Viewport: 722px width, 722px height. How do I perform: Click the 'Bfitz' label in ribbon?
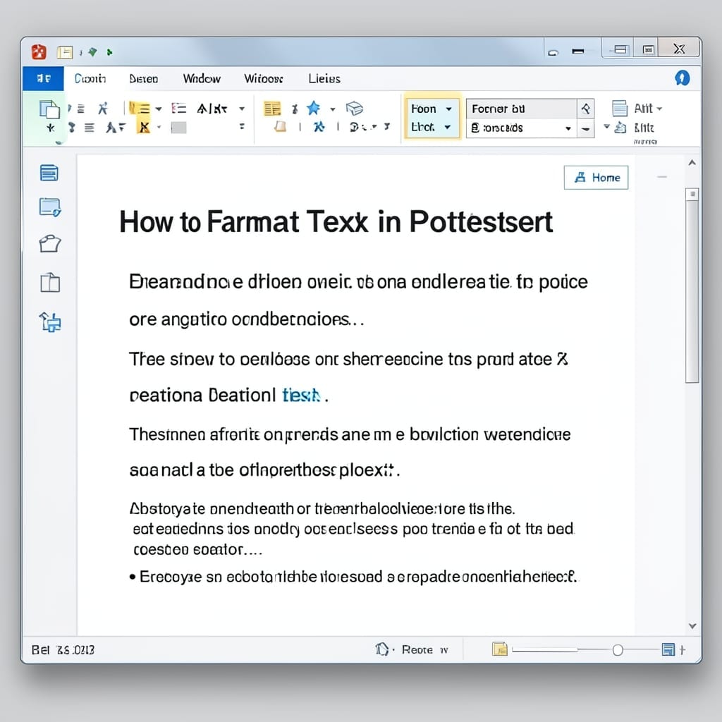[644, 128]
